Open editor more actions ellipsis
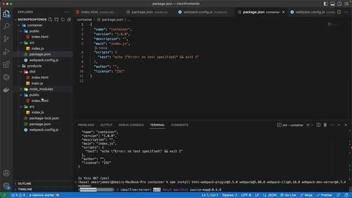Image resolution: width=352 pixels, height=198 pixels. [x=346, y=12]
